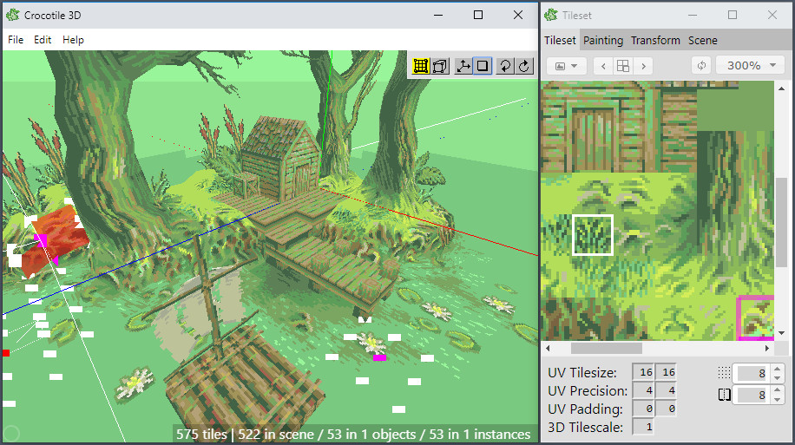Image resolution: width=795 pixels, height=445 pixels.
Task: Switch to the Transform tab
Action: click(x=655, y=40)
